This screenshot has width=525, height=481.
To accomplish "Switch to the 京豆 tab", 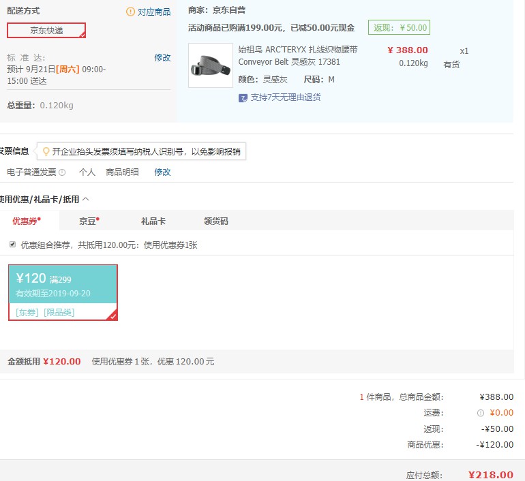I will (89, 221).
